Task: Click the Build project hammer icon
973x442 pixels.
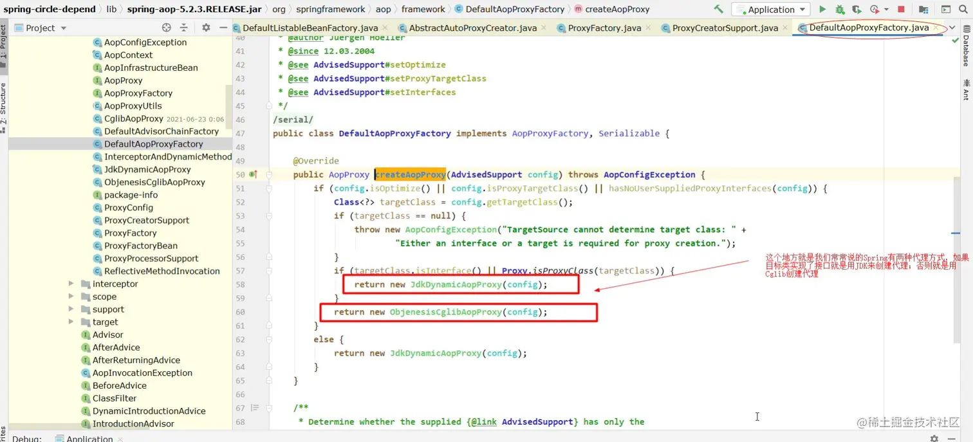Action: coord(719,9)
